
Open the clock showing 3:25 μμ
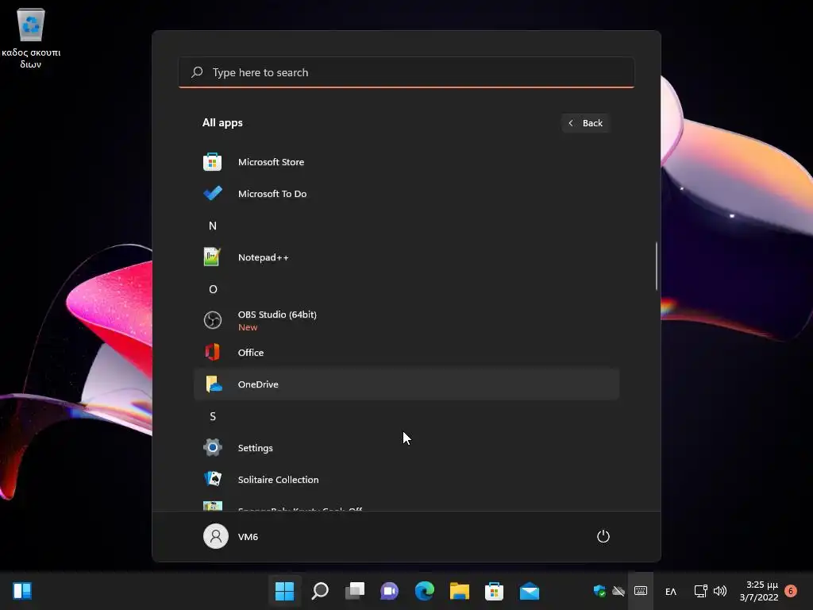[x=759, y=591]
